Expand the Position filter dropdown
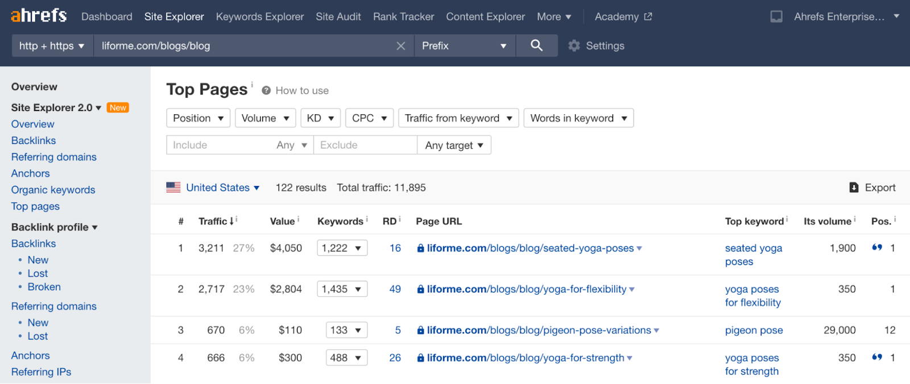Screen dimensions: 910x384 [198, 118]
